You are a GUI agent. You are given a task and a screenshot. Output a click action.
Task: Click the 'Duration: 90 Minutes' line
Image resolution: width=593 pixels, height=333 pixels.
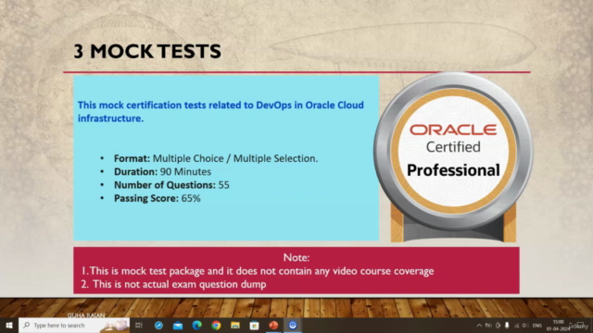click(163, 171)
